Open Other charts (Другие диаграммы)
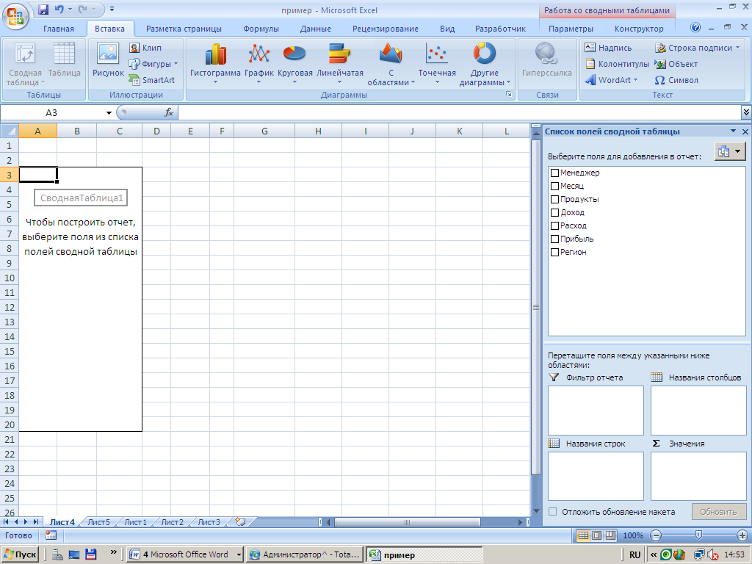752x564 pixels. 485,64
